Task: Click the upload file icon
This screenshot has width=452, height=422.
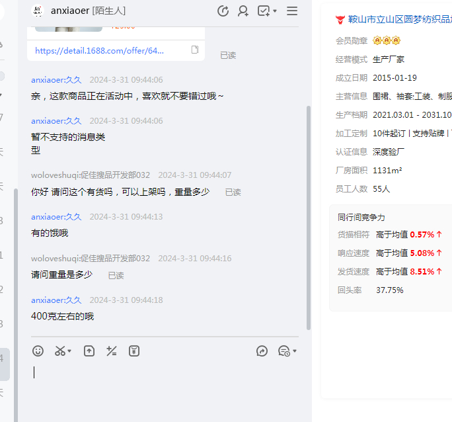Action: click(x=89, y=351)
